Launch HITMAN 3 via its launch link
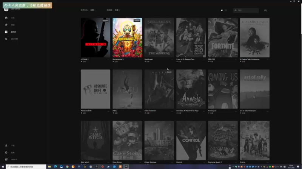The image size is (302, 169). coord(83,62)
